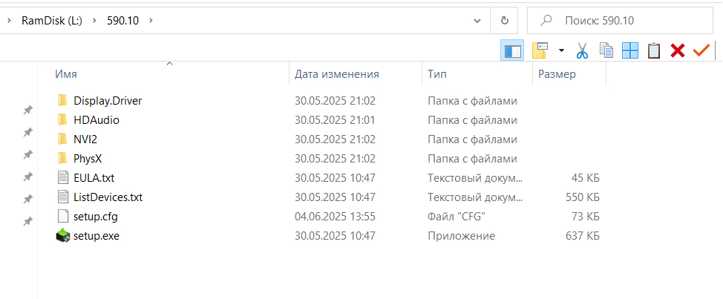
Task: Select the EULA.txt file icon
Action: pyautogui.click(x=62, y=178)
